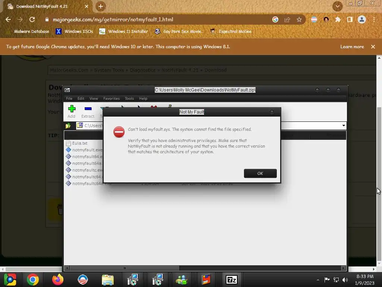The width and height of the screenshot is (382, 287).
Task: Dismiss the Chrome update notification banner
Action: click(x=373, y=47)
